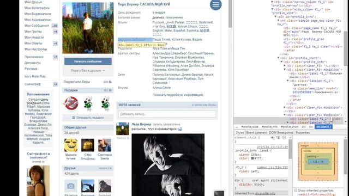Click the Ghostbusters gift sticker
This screenshot has height=196, width=349.
[x=71, y=103]
